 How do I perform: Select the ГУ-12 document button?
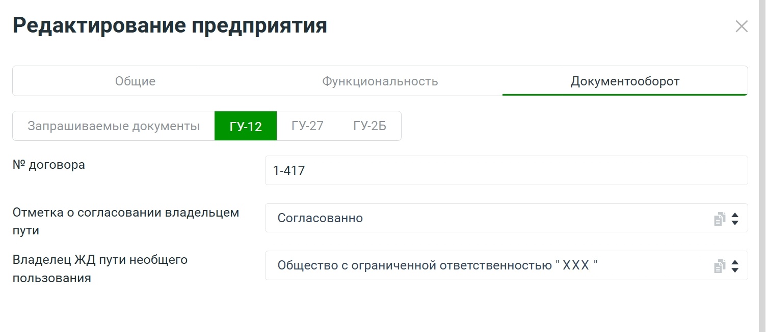(x=246, y=126)
